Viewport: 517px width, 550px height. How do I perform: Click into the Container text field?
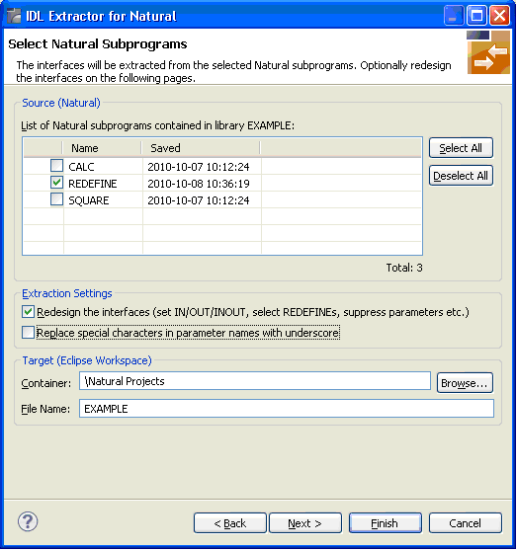[255, 381]
